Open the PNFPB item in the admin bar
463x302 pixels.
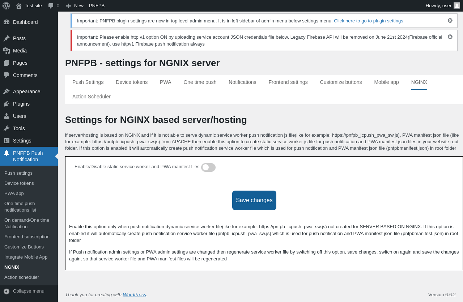coord(97,6)
